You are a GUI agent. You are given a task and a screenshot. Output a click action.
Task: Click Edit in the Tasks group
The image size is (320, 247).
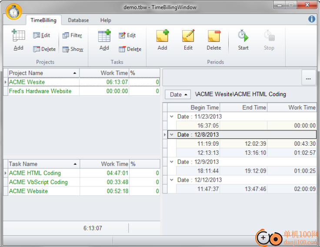coord(127,35)
